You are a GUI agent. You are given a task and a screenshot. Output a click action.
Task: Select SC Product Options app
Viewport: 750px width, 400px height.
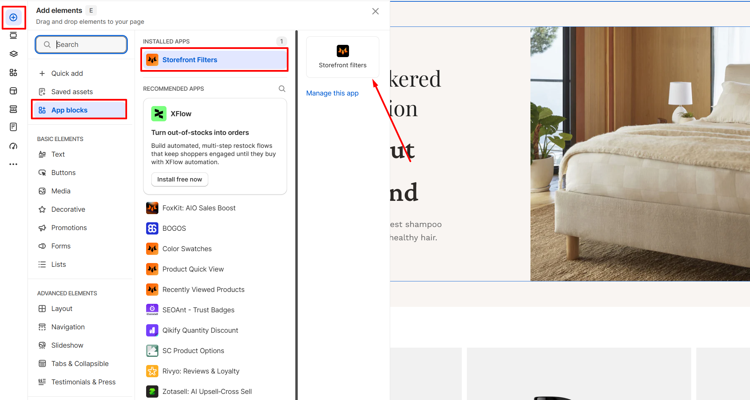[x=215, y=351]
